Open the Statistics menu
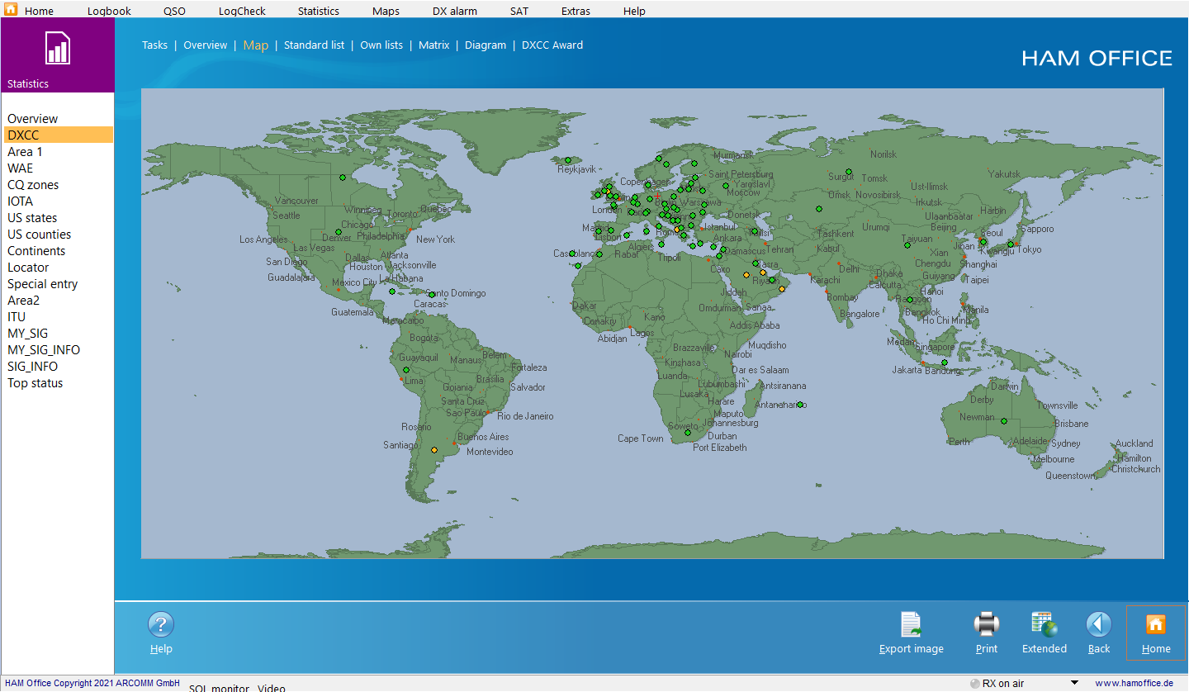Image resolution: width=1189 pixels, height=692 pixels. 319,11
